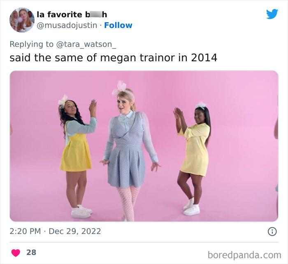
Task: Click the 2:20 PM timestamp
Action: (25, 232)
